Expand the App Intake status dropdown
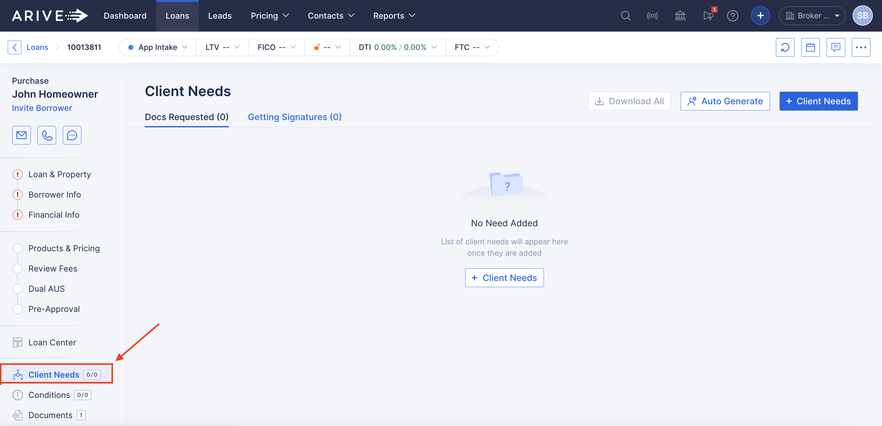882x426 pixels. point(157,47)
